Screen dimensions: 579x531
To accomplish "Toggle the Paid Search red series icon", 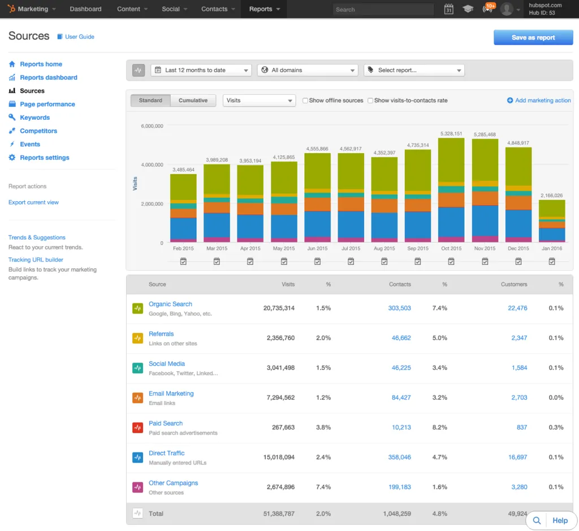I will pyautogui.click(x=138, y=428).
